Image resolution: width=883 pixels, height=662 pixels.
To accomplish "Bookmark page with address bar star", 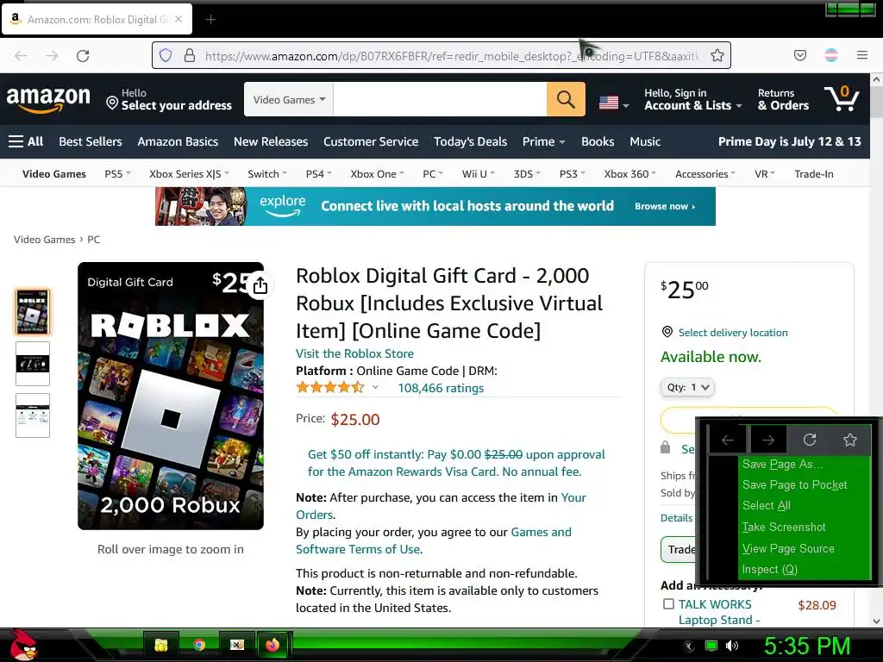I will point(717,55).
